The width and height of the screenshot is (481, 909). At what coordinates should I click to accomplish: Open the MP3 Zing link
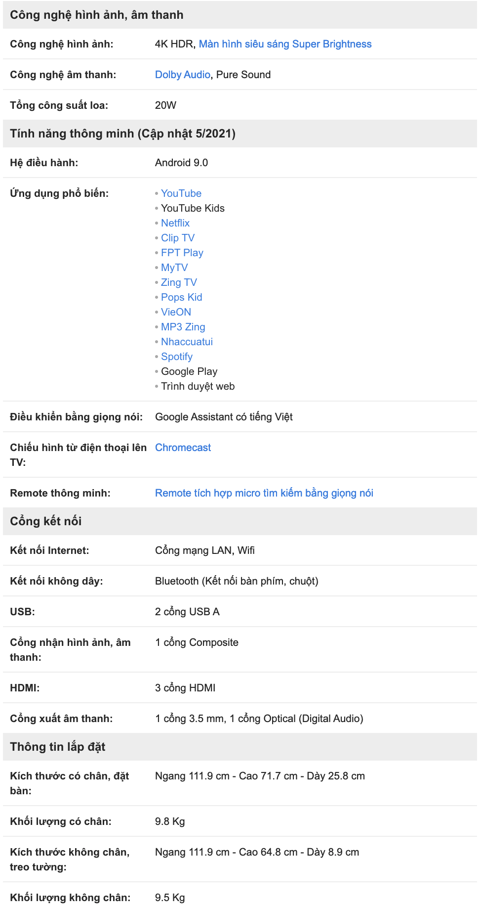(x=183, y=327)
